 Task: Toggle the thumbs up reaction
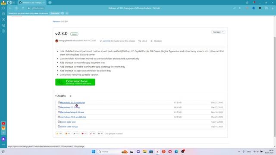point(59,133)
